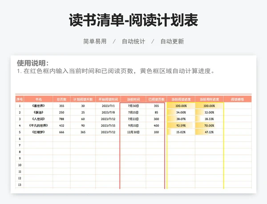This screenshot has width=267, height=204.
Task: Select time progress bar 47.12%
Action: [209, 132]
